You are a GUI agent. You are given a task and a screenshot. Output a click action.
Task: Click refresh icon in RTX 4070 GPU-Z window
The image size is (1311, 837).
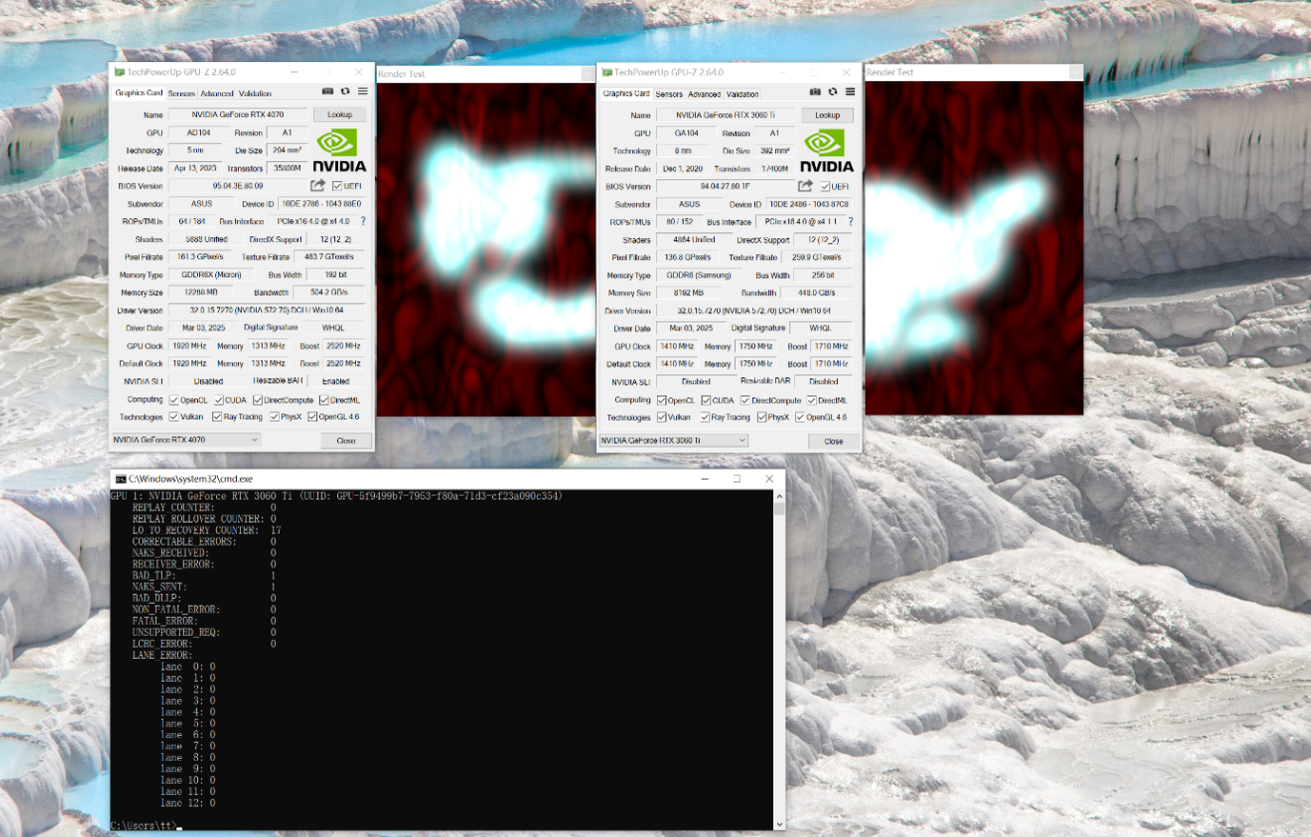click(x=345, y=91)
